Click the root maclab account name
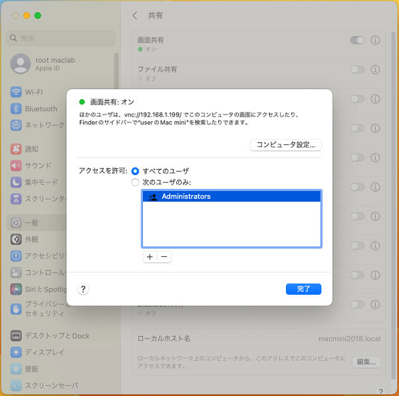 [x=55, y=60]
